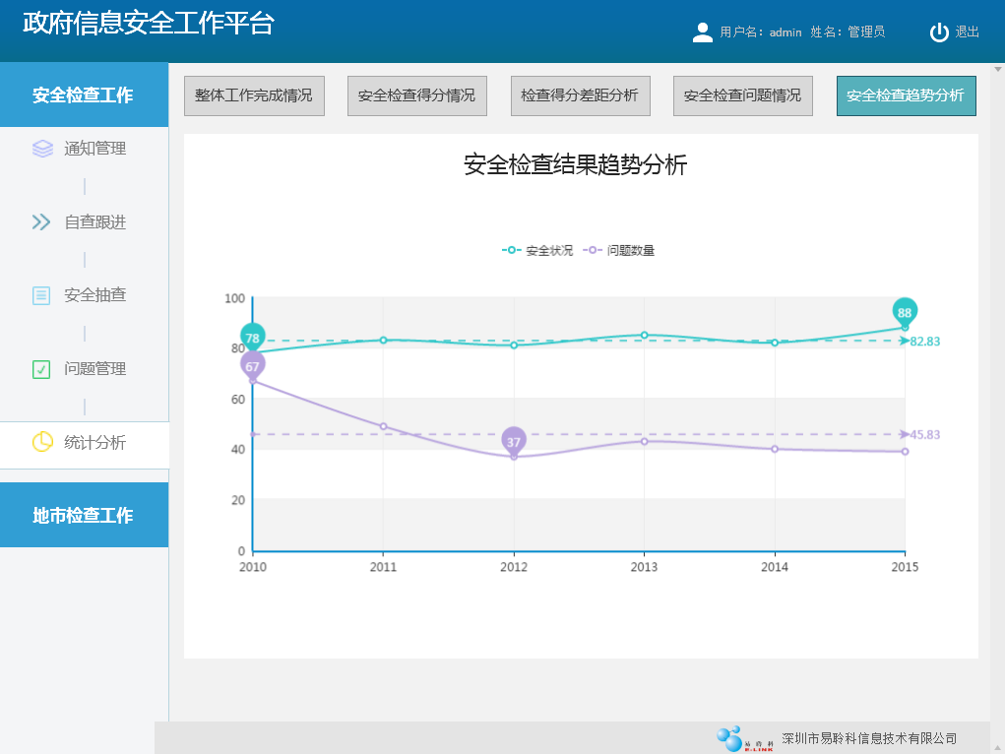Click the E-Link company logo in footer
The width and height of the screenshot is (1005, 754).
pyautogui.click(x=745, y=738)
